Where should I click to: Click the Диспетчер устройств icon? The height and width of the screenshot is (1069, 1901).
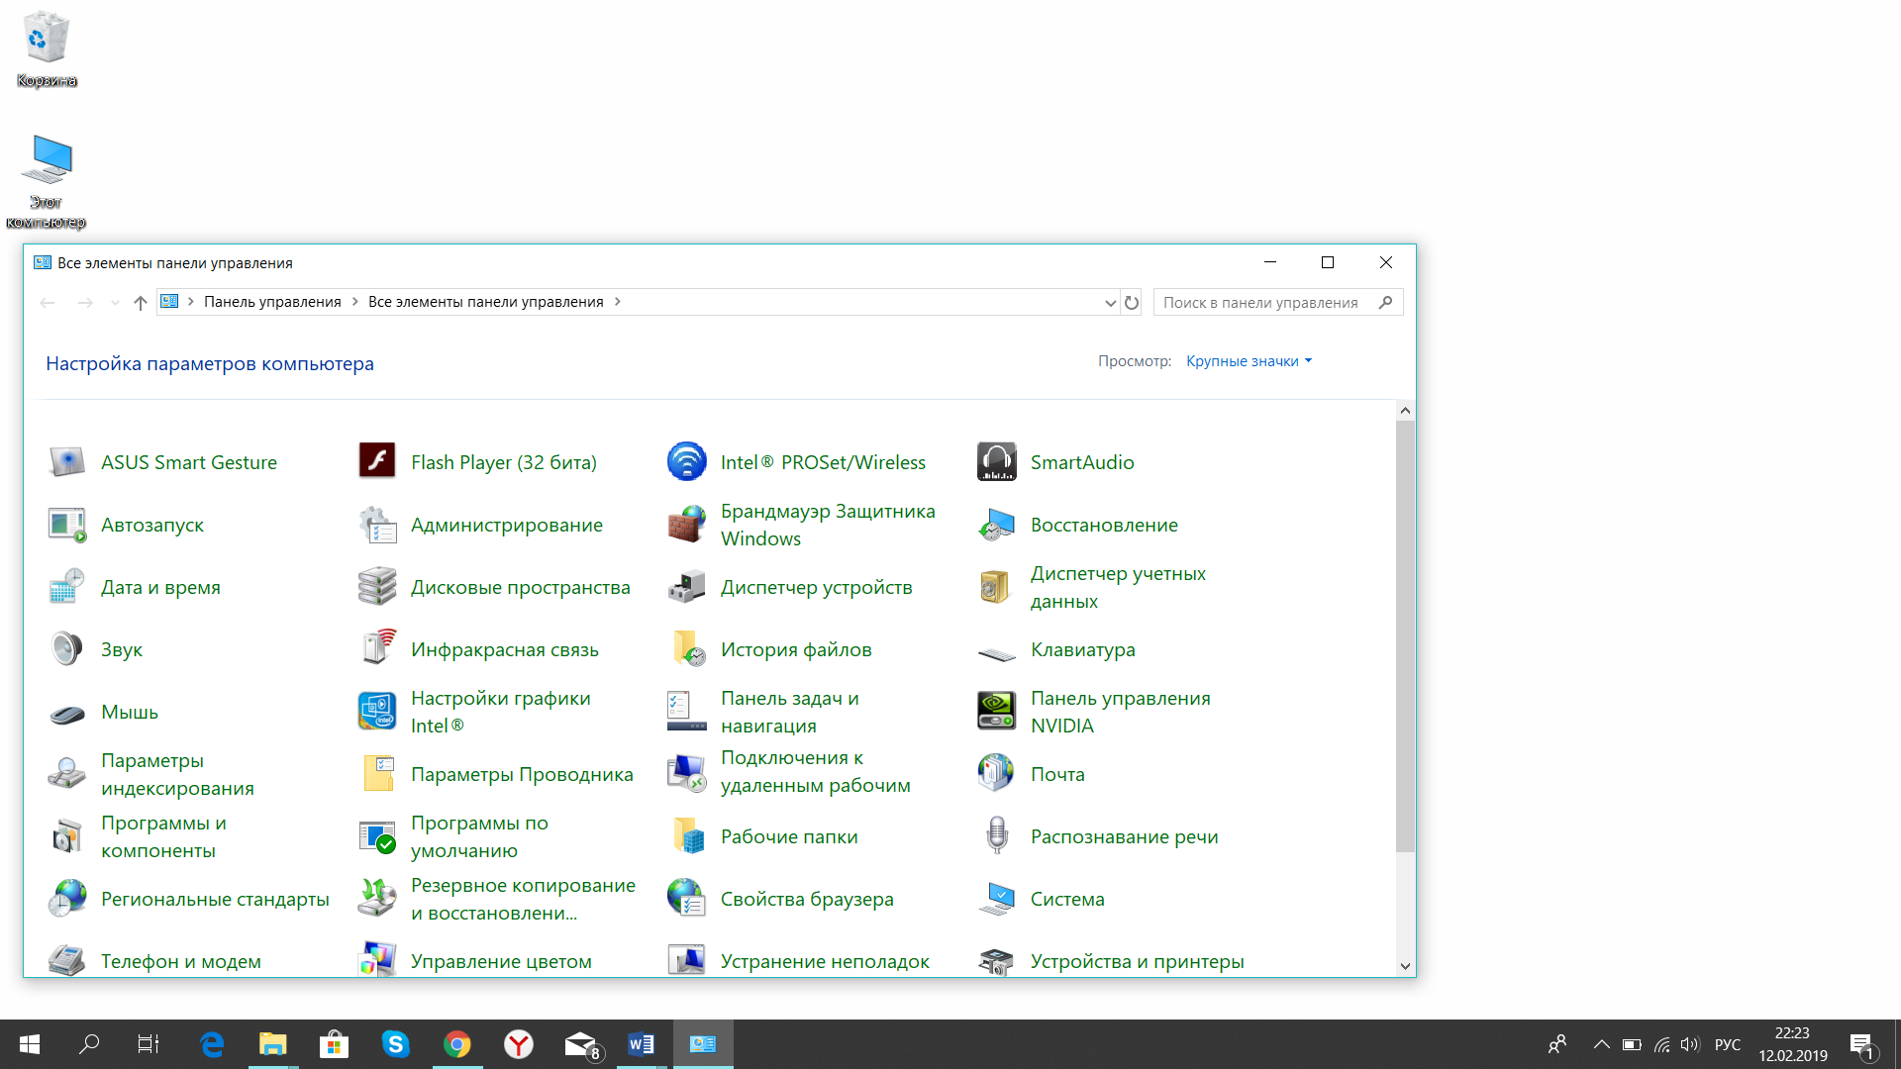tap(686, 587)
